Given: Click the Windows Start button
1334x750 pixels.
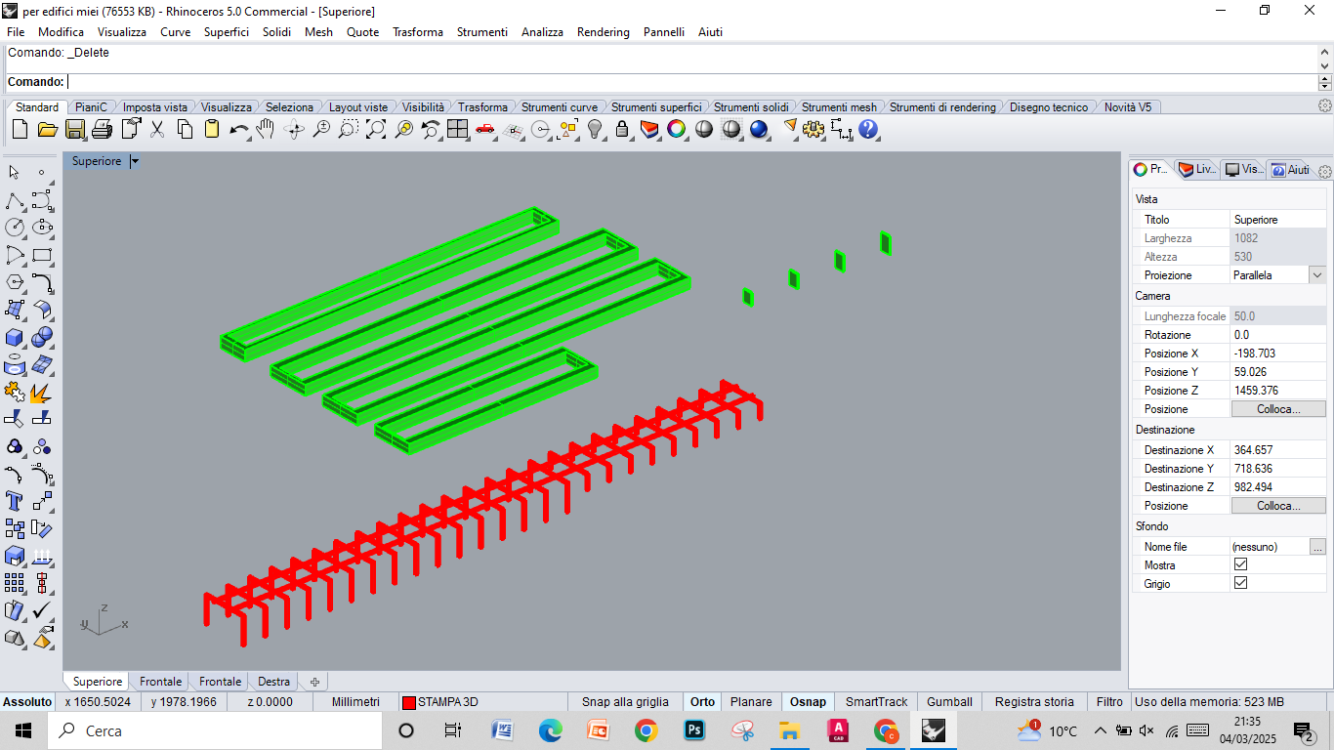Looking at the screenshot, I should (x=23, y=730).
